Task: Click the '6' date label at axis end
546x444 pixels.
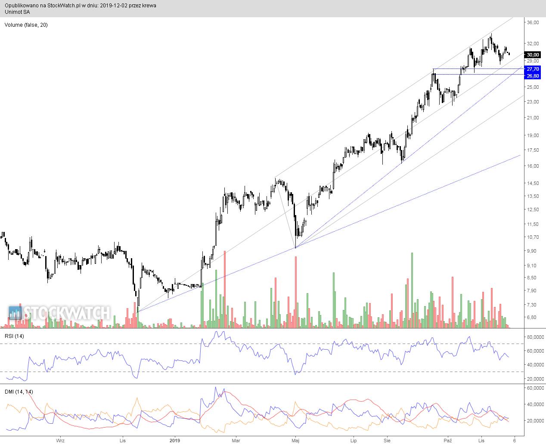Action: point(515,441)
